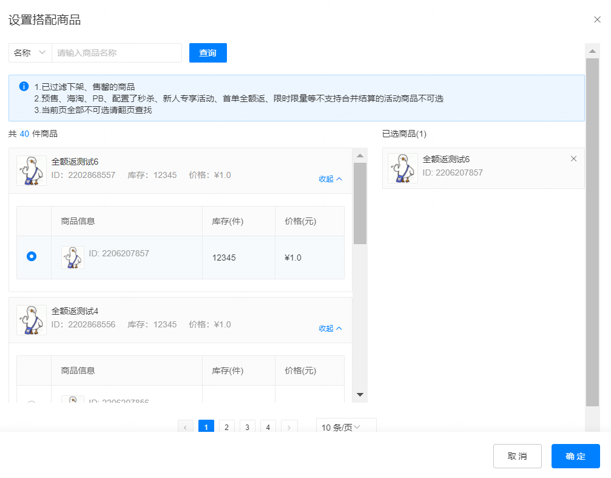
Task: Click 全额返测试4 product thumbnail in list
Action: click(x=32, y=320)
